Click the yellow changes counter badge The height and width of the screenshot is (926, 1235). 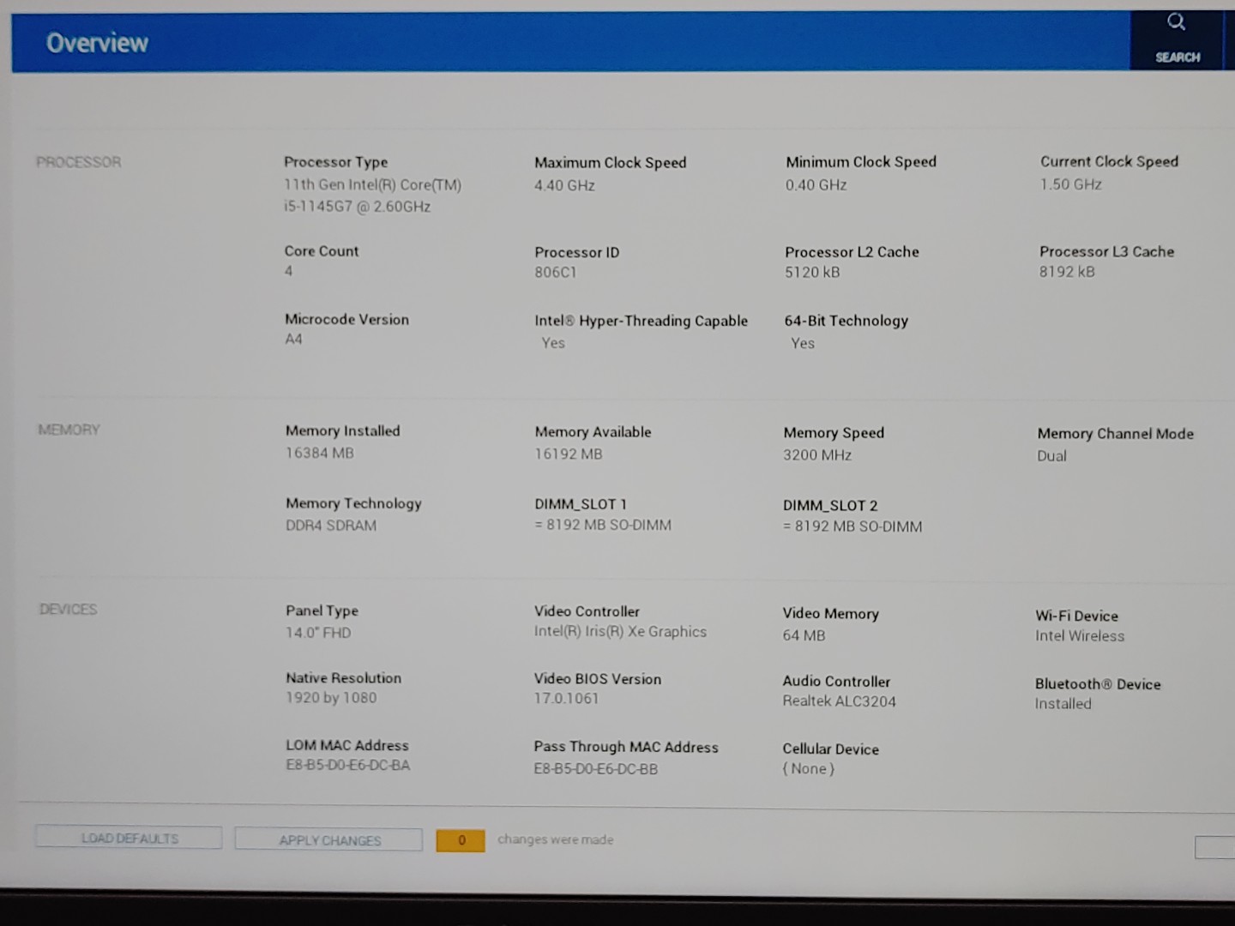click(x=461, y=840)
